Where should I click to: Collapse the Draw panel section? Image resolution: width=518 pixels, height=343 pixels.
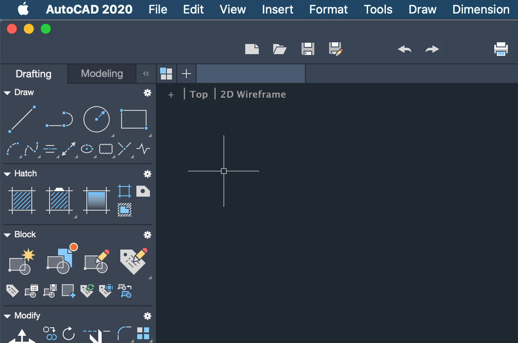[7, 93]
